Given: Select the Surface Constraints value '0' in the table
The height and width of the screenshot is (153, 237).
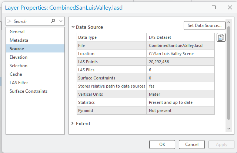Looking at the screenshot, I should (180, 78).
